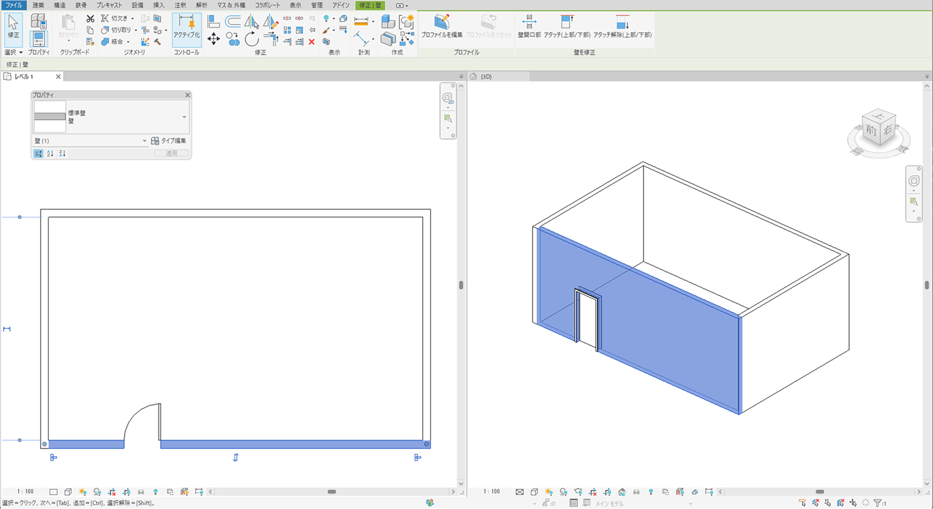This screenshot has height=509, width=933.
Task: Click the Move tool icon in ribbon
Action: coord(214,39)
